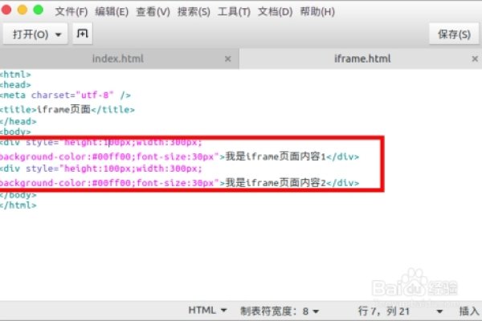Close the index.html tab
Screen dimensions: 482x321
[228, 59]
